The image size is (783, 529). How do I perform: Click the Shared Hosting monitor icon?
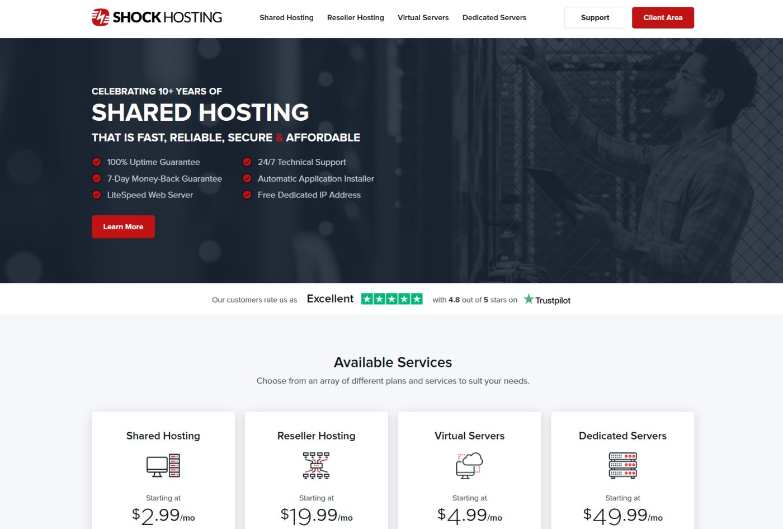pos(163,465)
